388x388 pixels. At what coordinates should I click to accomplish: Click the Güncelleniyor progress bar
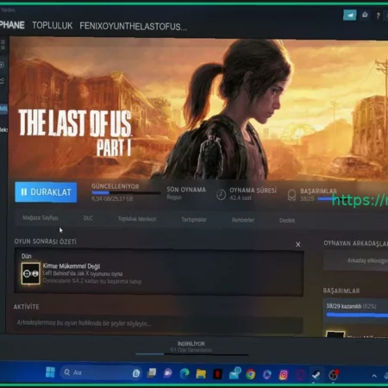(x=126, y=193)
